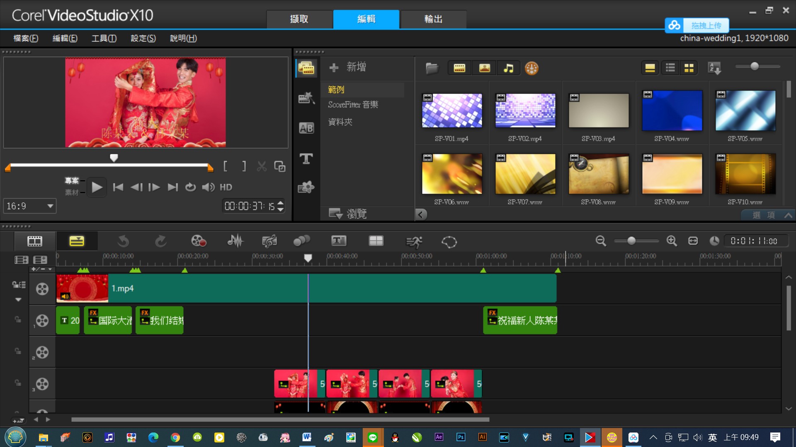This screenshot has width=796, height=447.
Task: Click the 新增 add folder button
Action: coord(347,67)
